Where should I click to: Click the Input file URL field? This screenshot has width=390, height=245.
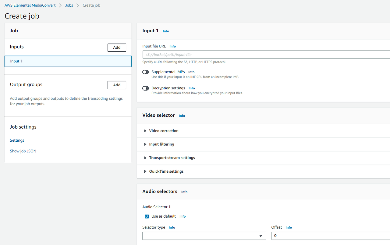tap(266, 55)
